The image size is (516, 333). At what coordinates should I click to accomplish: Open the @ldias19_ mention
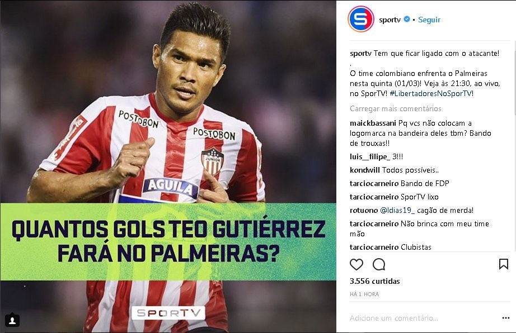click(x=397, y=210)
